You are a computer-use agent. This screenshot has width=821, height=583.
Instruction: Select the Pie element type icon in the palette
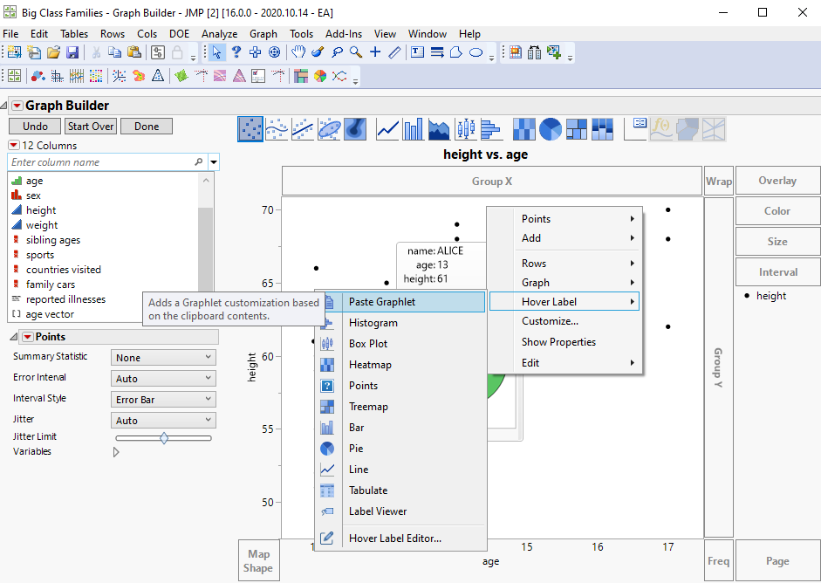[550, 129]
